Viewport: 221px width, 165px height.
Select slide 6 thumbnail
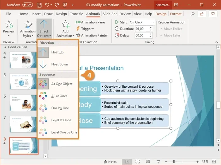point(23,103)
